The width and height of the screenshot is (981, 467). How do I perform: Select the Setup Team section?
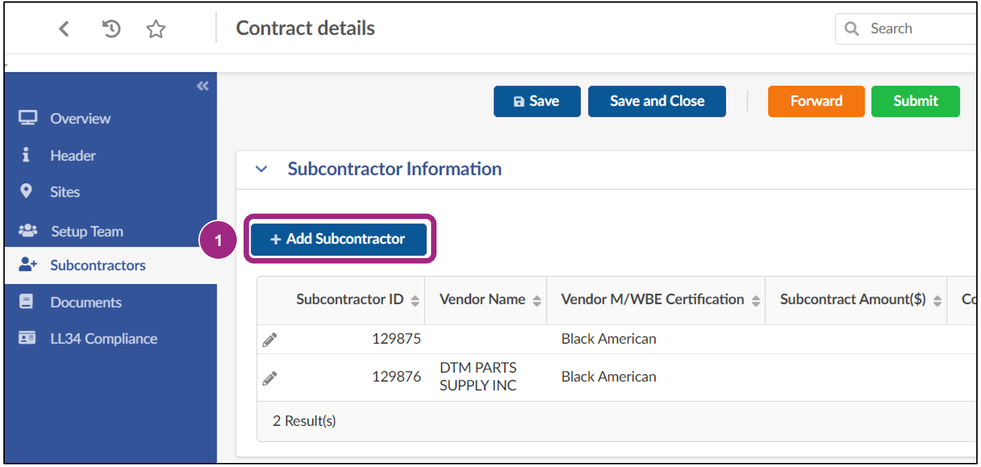click(87, 231)
